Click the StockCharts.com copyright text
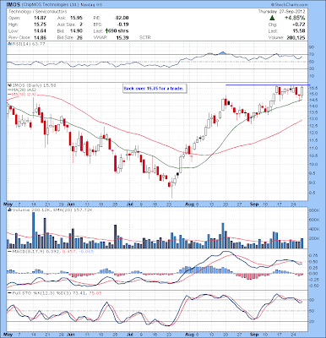Screen dimensions: 326x338 click(290, 5)
